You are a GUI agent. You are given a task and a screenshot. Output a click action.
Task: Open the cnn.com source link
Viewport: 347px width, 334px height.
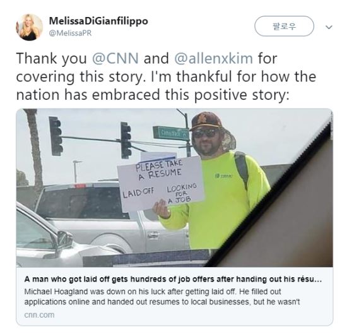(x=39, y=315)
